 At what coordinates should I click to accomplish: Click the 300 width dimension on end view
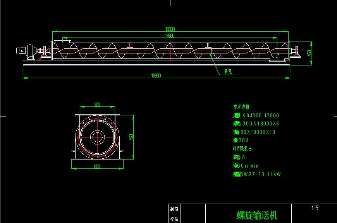pos(97,105)
